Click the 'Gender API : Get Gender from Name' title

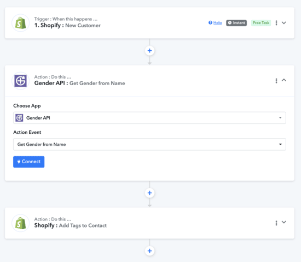[x=80, y=83]
